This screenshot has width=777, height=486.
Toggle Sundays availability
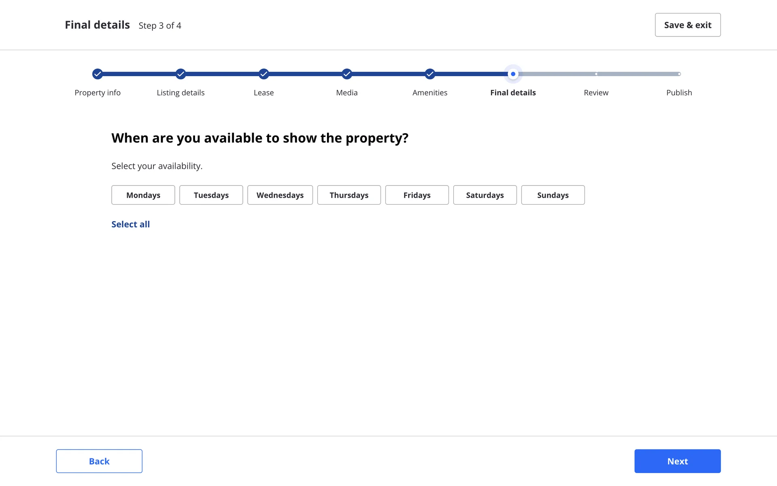point(553,195)
